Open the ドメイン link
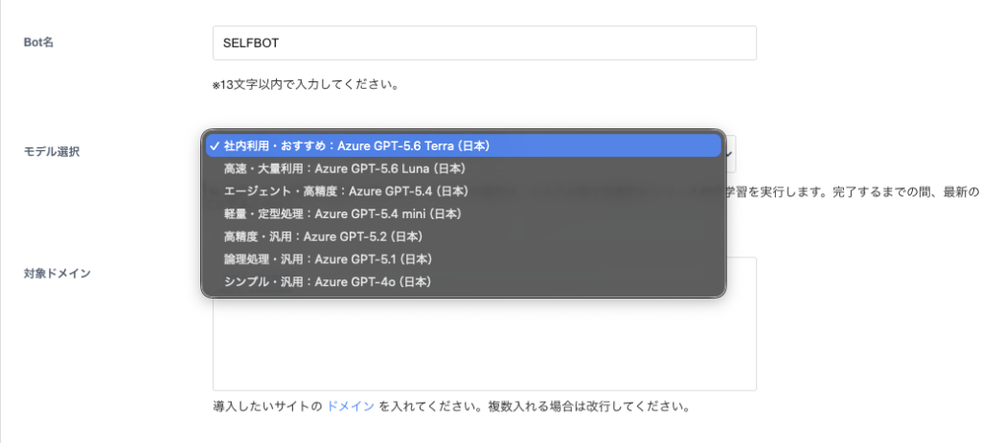The width and height of the screenshot is (981, 443). [351, 407]
